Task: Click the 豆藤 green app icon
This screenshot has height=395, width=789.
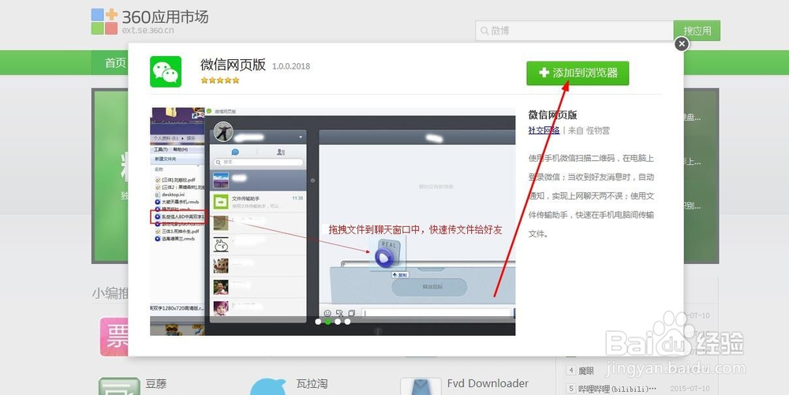Action: [119, 386]
